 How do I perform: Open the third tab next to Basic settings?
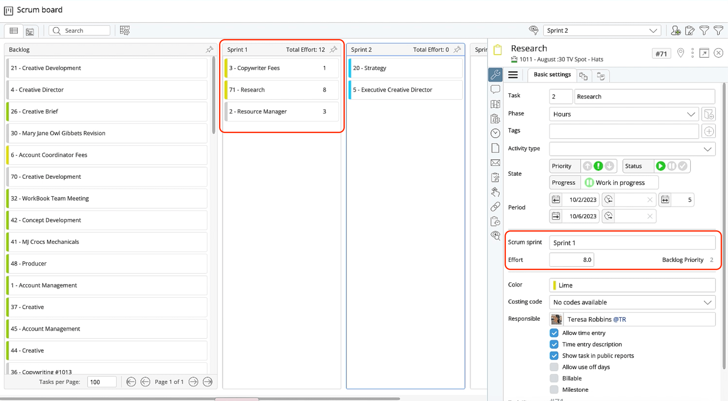pos(601,76)
